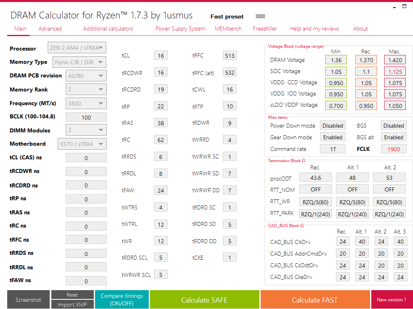Click the tRRDL ns input field
The width and height of the screenshot is (413, 309).
(86, 267)
